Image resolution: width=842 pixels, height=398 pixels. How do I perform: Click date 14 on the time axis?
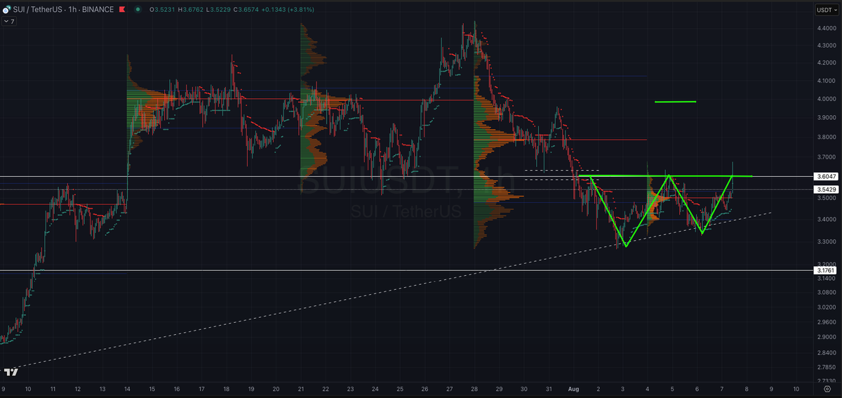click(127, 388)
